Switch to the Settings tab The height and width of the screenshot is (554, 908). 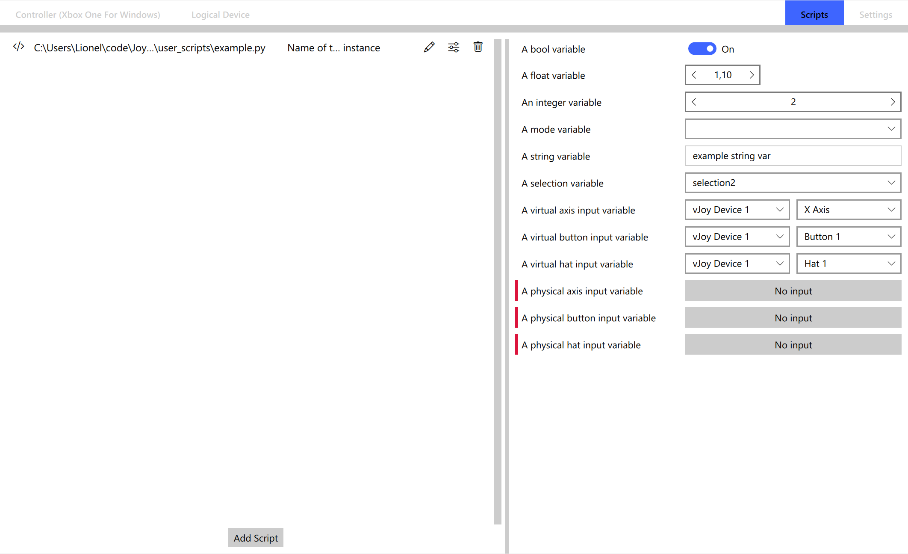(875, 14)
